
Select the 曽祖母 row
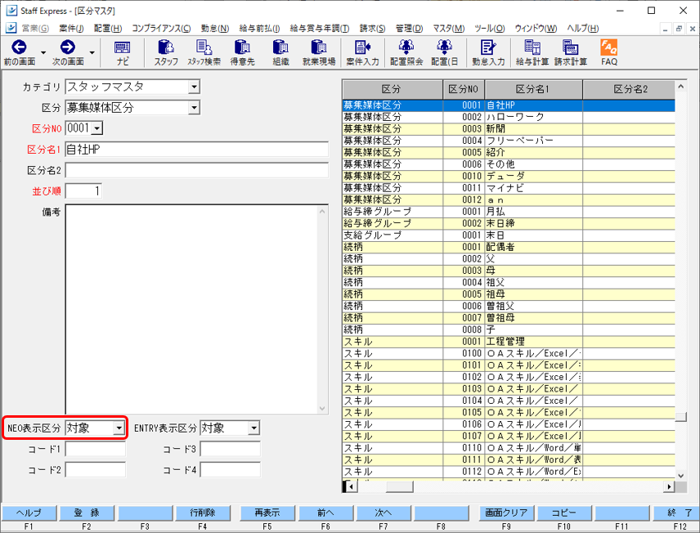(x=509, y=318)
